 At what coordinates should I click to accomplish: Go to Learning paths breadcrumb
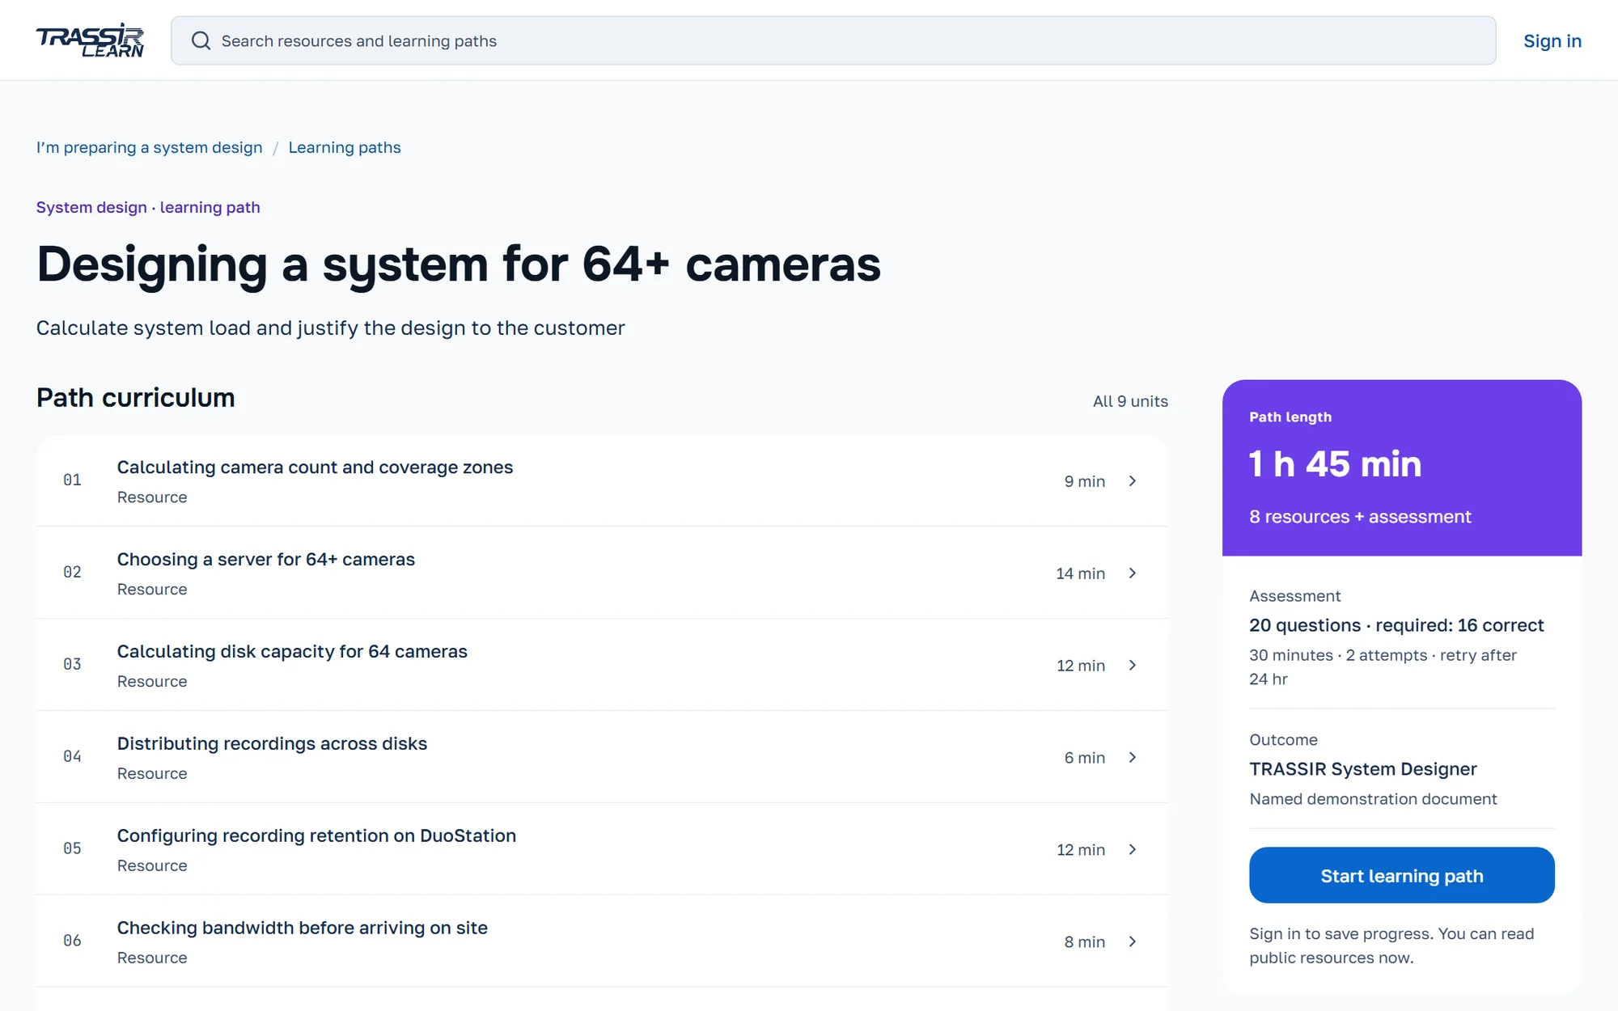[x=345, y=148]
